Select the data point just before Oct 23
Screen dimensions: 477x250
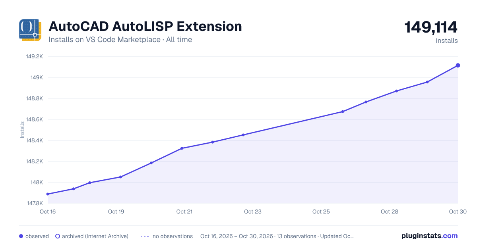click(x=243, y=135)
